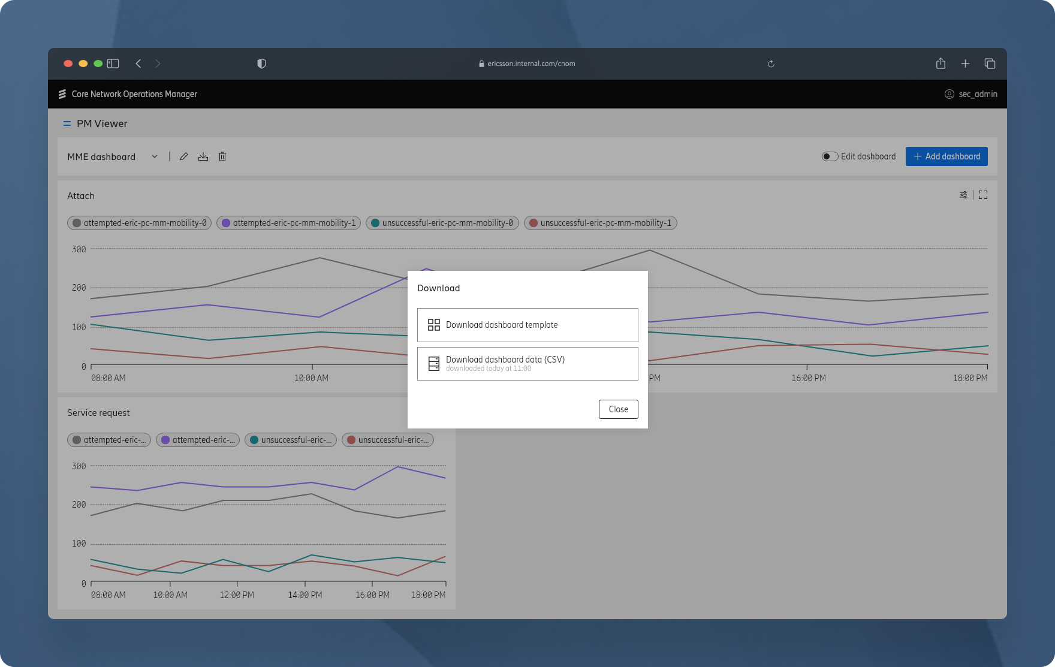The width and height of the screenshot is (1055, 667).
Task: Reload the page in the browser
Action: [771, 64]
